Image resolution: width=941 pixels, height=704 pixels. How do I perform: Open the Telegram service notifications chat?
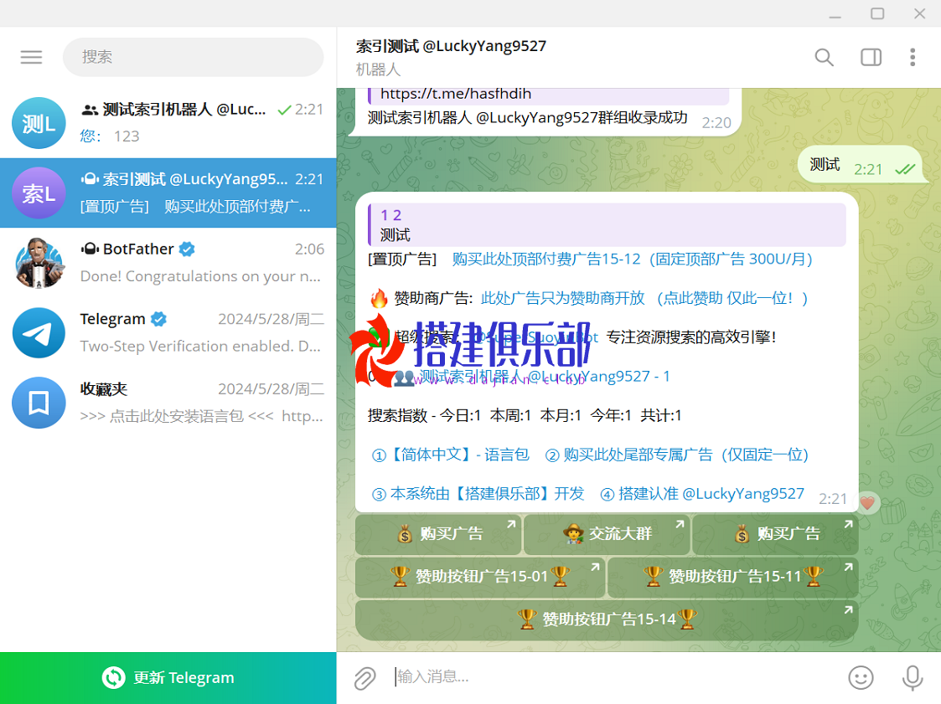pyautogui.click(x=168, y=333)
